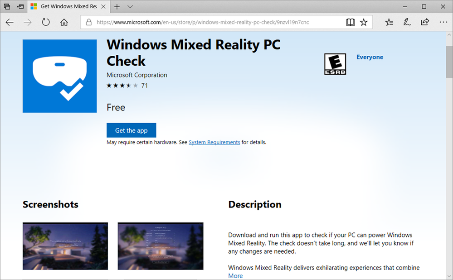The width and height of the screenshot is (453, 280).
Task: Set these tabs aside icon
Action: (x=20, y=6)
